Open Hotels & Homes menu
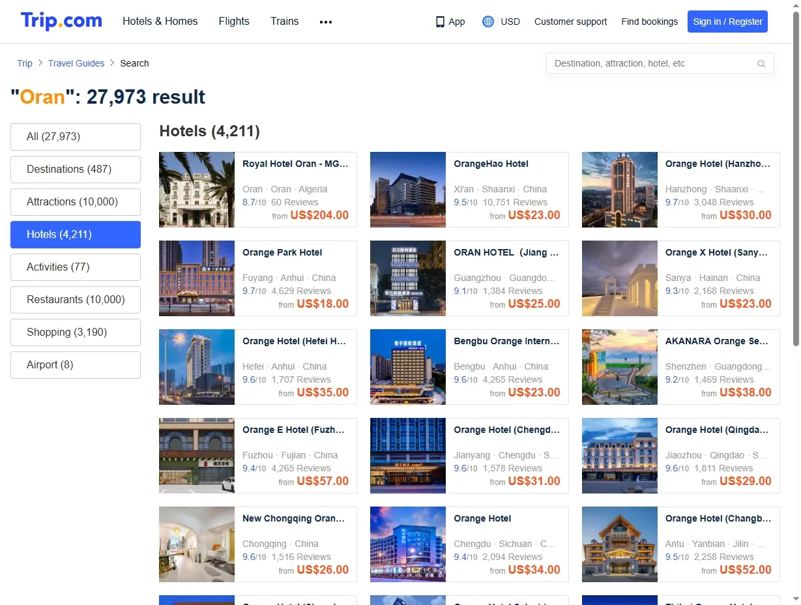 point(160,21)
